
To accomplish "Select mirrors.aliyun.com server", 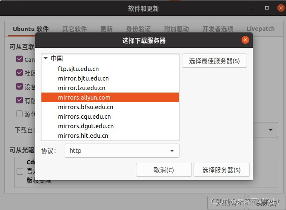I will (x=110, y=98).
